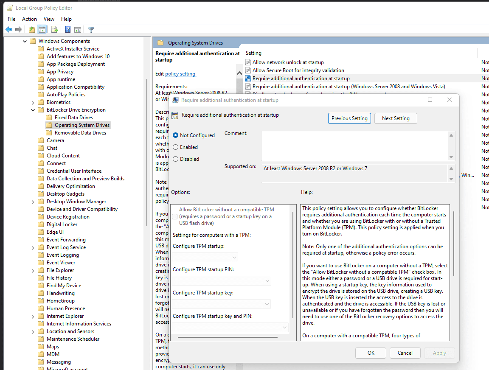Click policy icon beside Allow Secure Boot
489x370 pixels.
tap(248, 70)
